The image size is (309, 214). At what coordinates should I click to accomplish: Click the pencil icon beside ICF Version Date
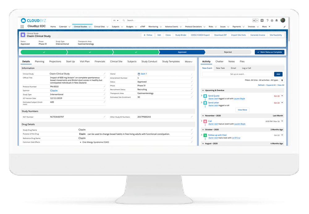pos(104,98)
